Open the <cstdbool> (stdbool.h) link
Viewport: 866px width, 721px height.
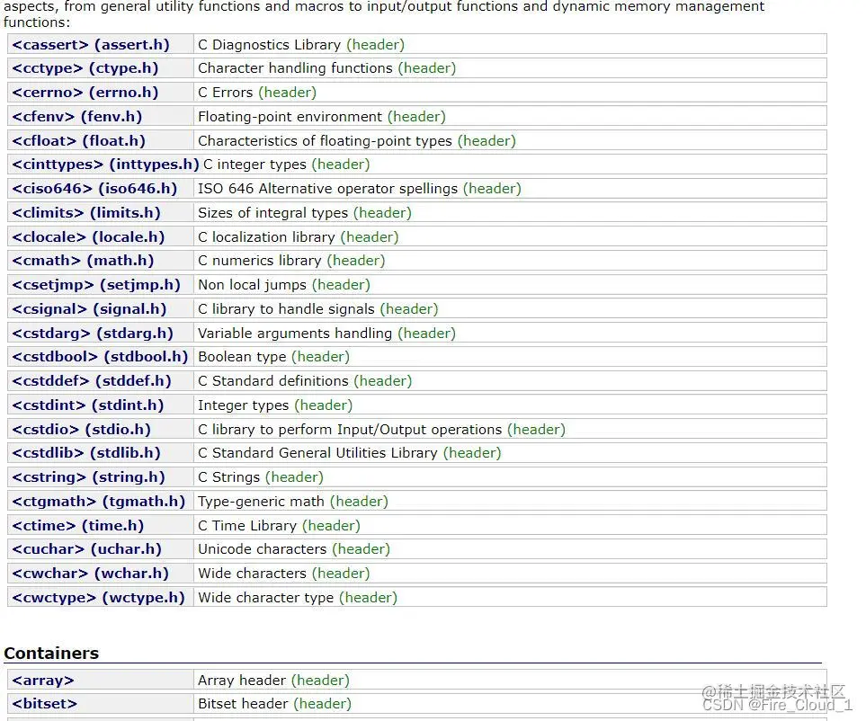100,356
